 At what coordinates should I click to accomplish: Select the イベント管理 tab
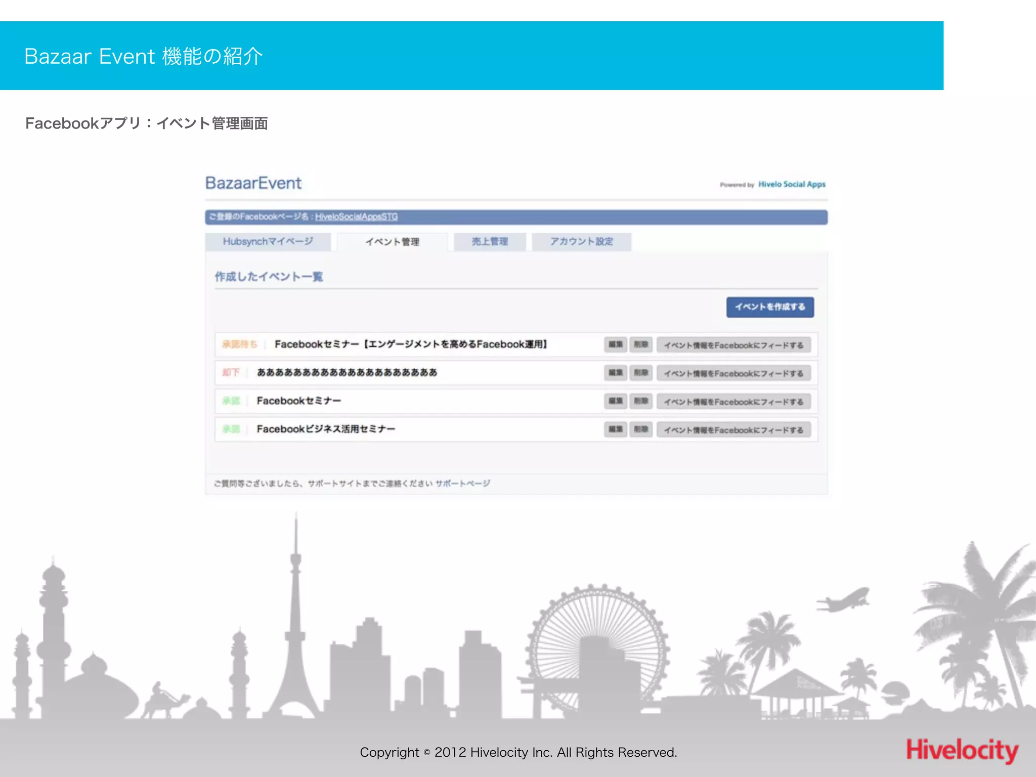tap(392, 242)
